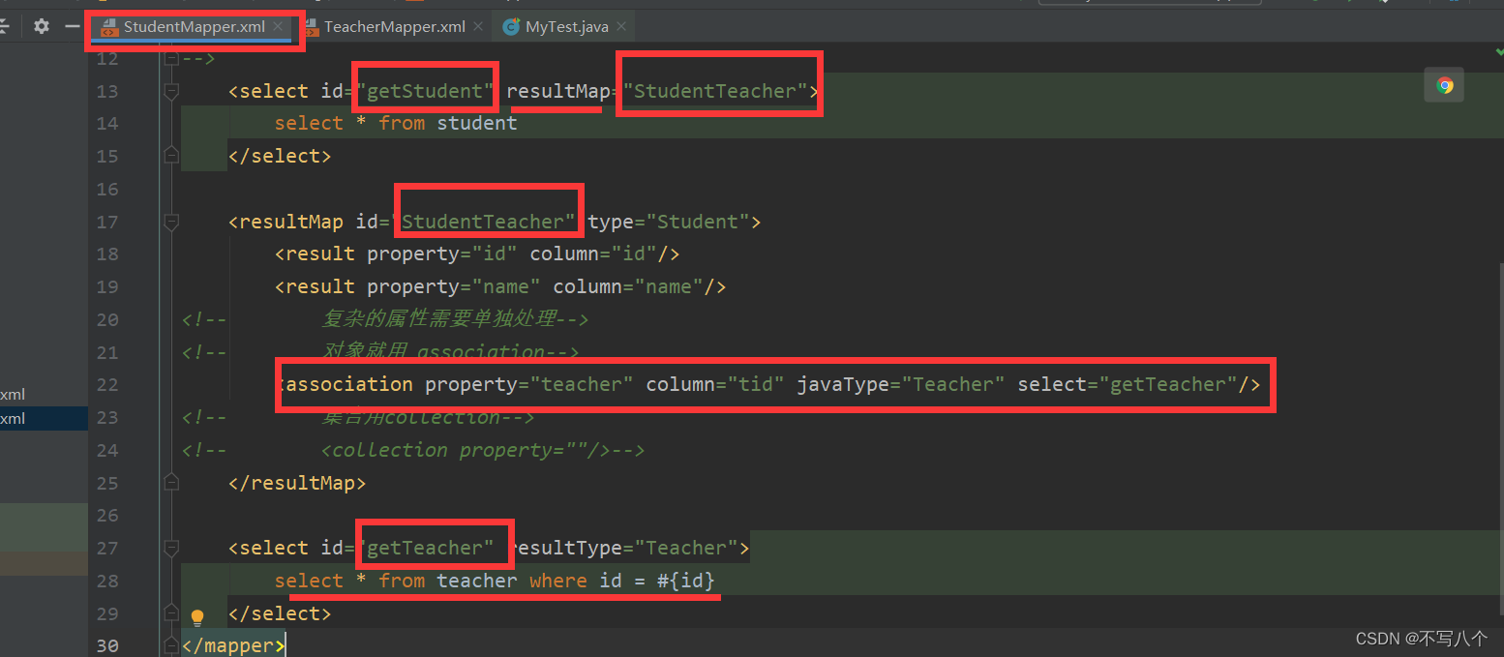Image resolution: width=1504 pixels, height=657 pixels.
Task: Click the StudentTeacher id on line 17
Action: point(489,222)
